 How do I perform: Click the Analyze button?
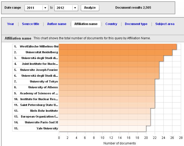point(90,8)
